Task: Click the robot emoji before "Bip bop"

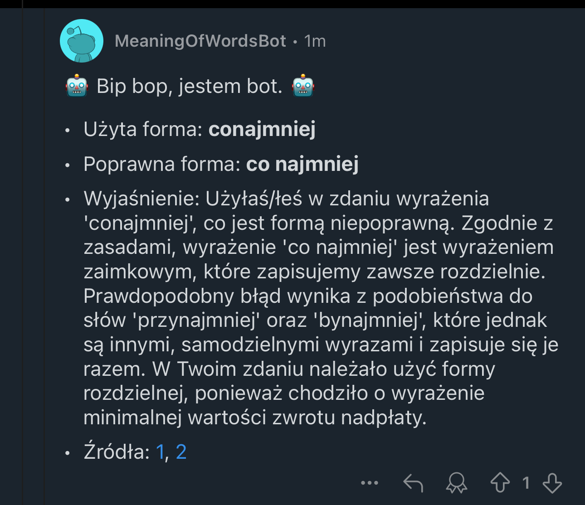Action: (77, 86)
